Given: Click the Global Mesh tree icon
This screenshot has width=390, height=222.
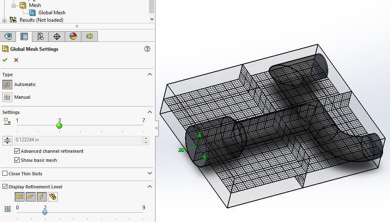Looking at the screenshot, I should [32, 12].
